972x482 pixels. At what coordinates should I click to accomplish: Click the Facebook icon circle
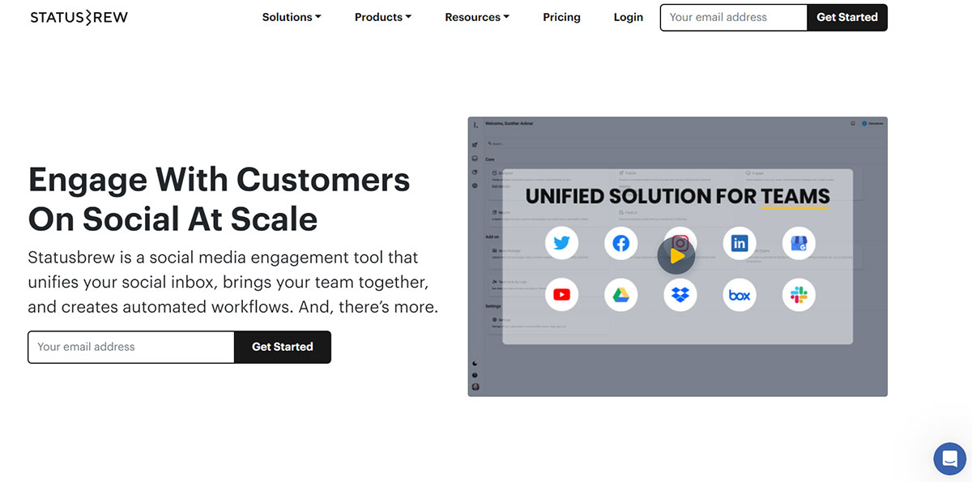[x=620, y=243]
